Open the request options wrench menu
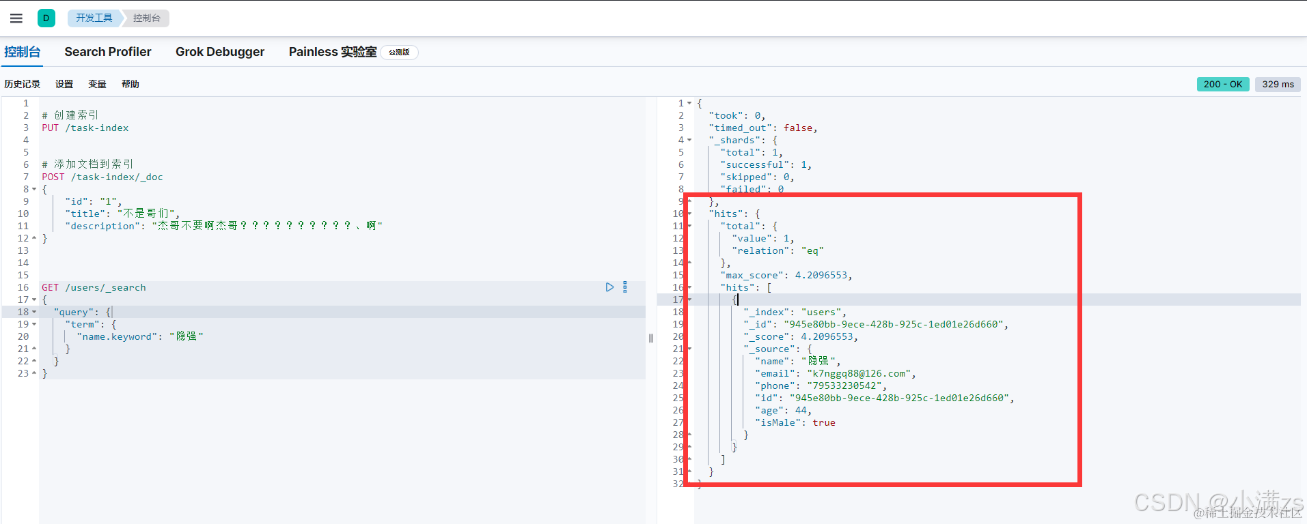 (625, 287)
